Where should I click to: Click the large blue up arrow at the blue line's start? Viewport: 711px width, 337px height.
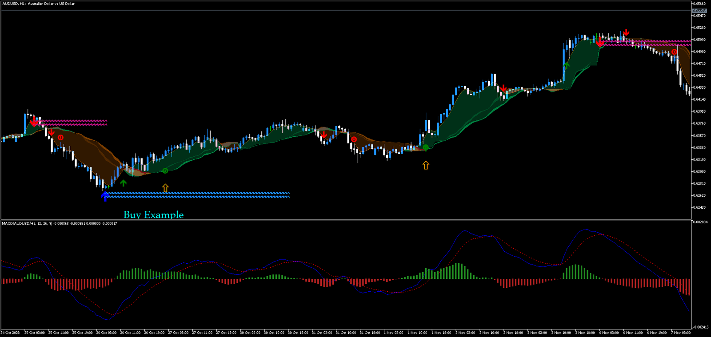(105, 196)
